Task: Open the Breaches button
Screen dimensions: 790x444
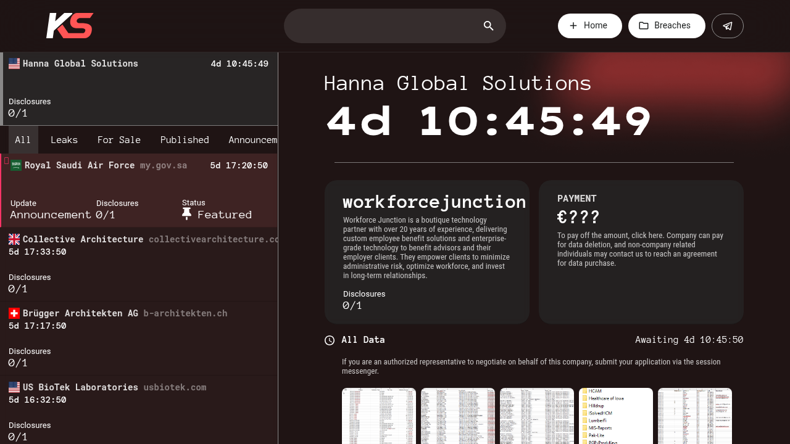Action: point(667,26)
